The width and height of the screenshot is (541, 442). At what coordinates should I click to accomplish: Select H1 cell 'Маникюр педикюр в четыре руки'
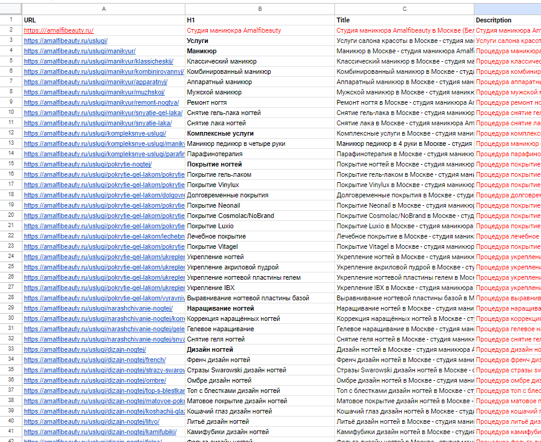(260, 143)
